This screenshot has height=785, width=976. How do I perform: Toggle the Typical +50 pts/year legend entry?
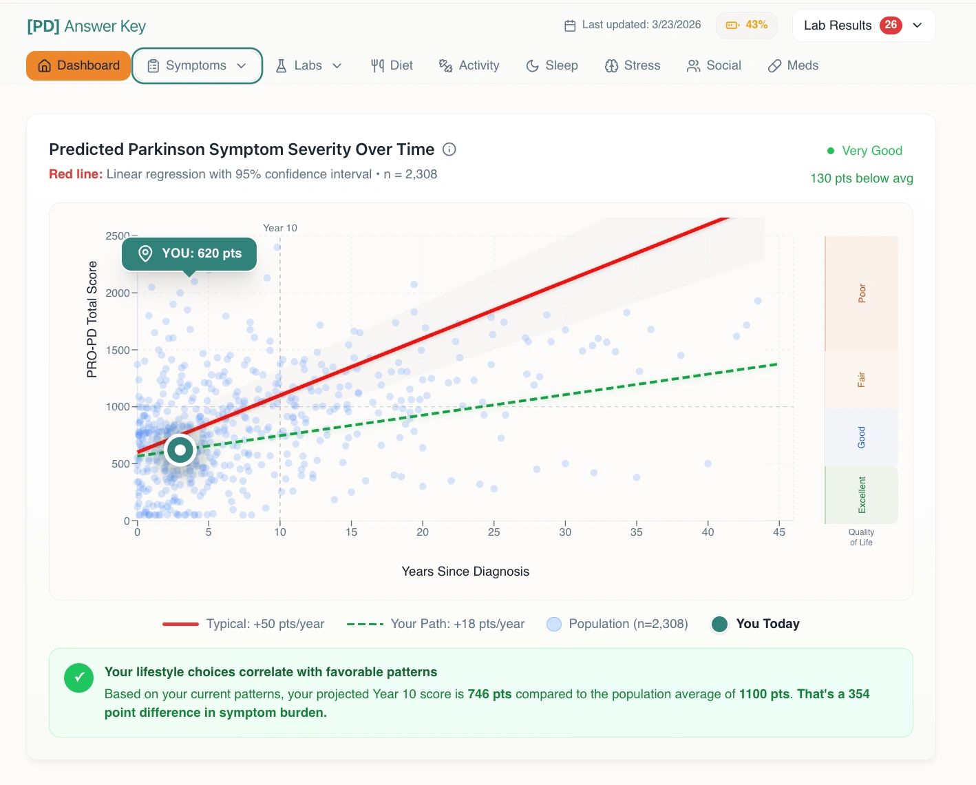pyautogui.click(x=244, y=624)
